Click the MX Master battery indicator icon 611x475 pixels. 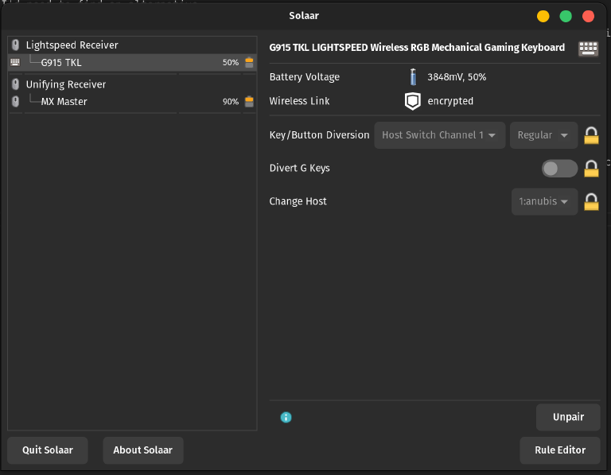pos(249,102)
